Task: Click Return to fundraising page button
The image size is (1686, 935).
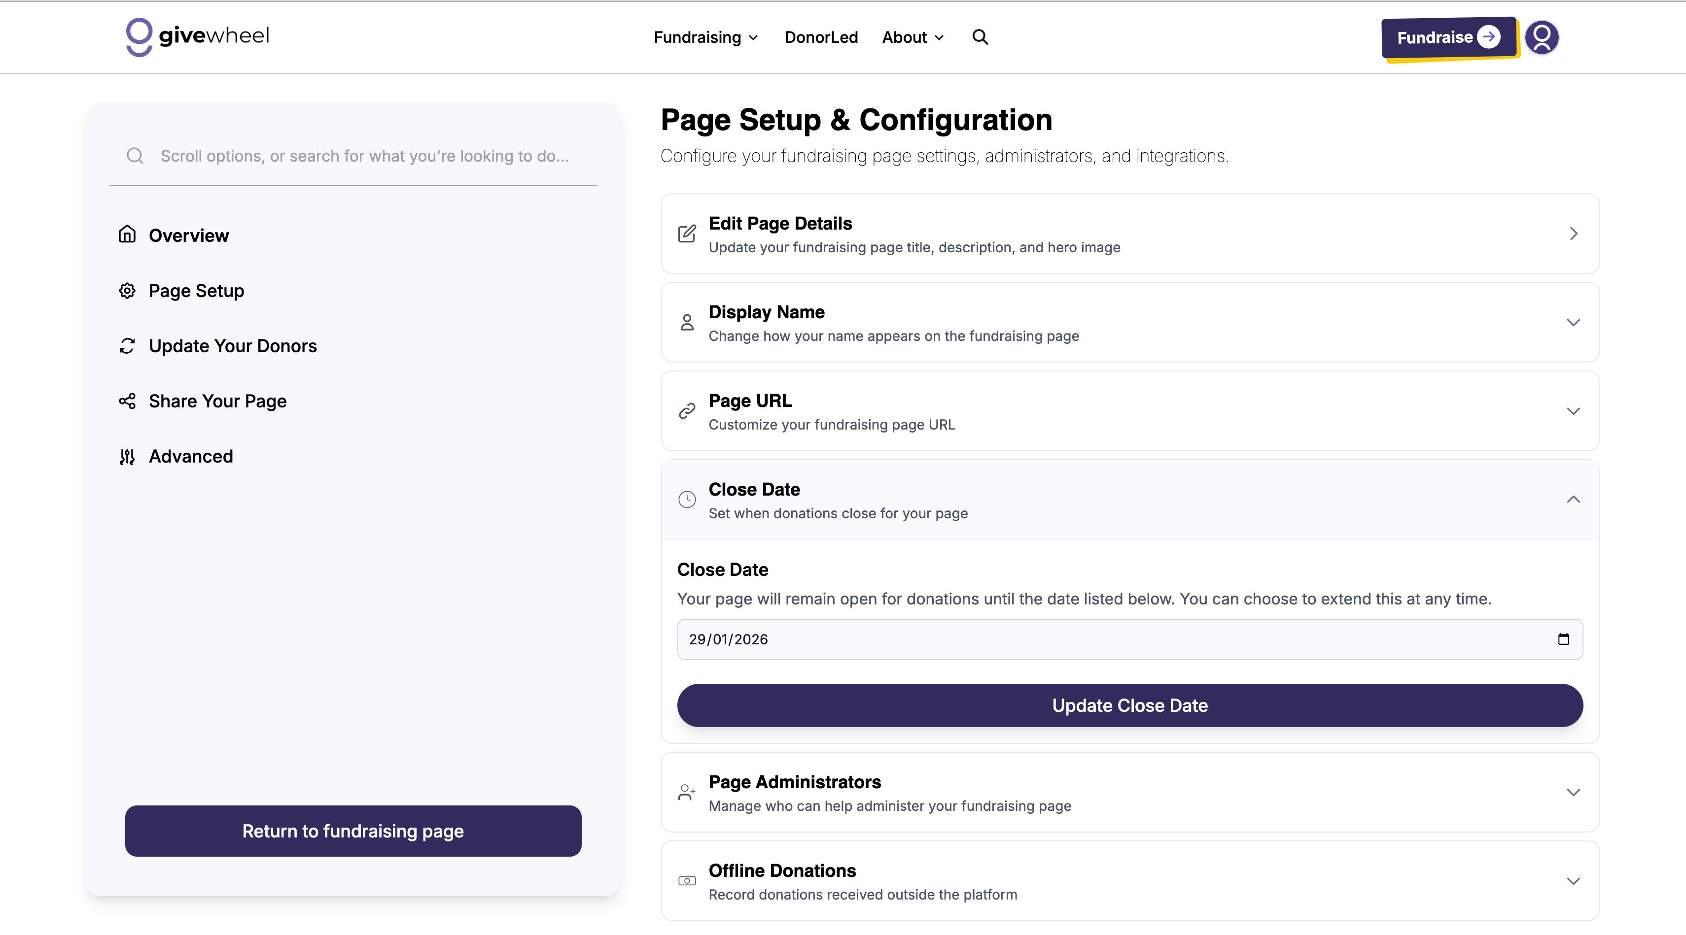Action: [x=353, y=831]
